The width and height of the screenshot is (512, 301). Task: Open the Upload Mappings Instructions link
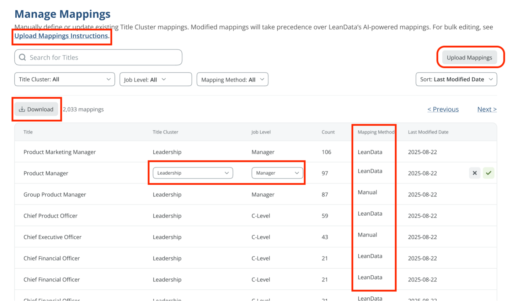62,36
